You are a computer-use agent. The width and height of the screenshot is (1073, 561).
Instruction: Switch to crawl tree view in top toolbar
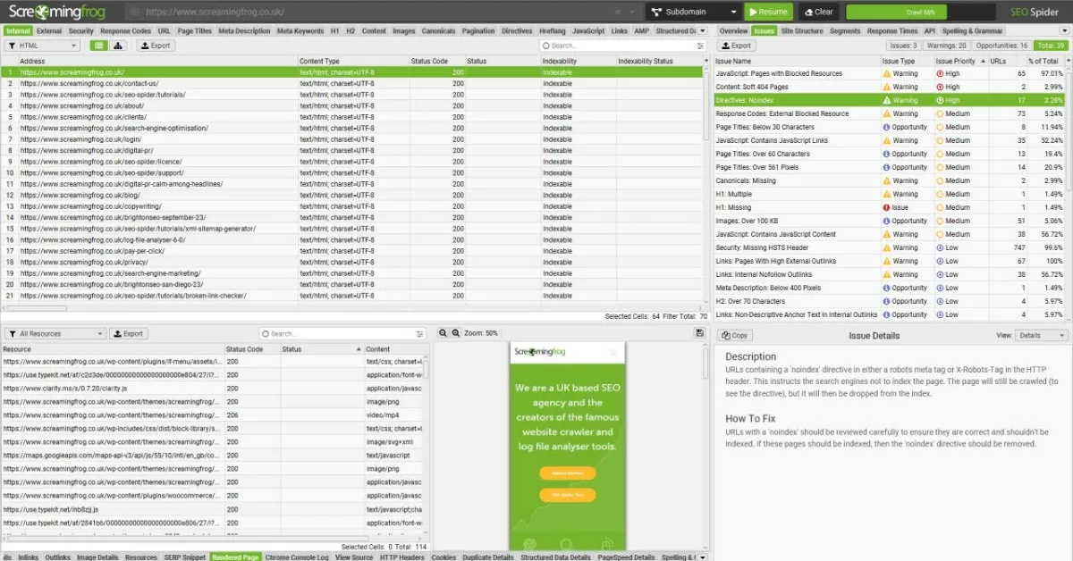coord(116,46)
